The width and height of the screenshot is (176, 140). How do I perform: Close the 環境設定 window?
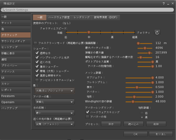[x=173, y=3]
